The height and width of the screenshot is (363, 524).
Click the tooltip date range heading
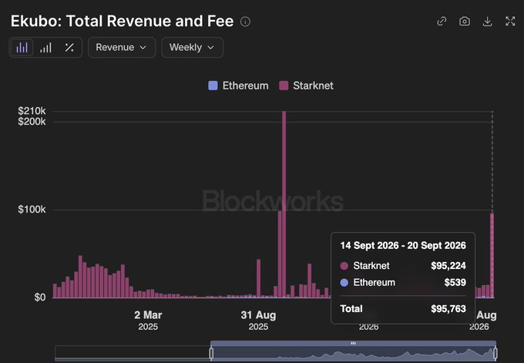(x=403, y=246)
